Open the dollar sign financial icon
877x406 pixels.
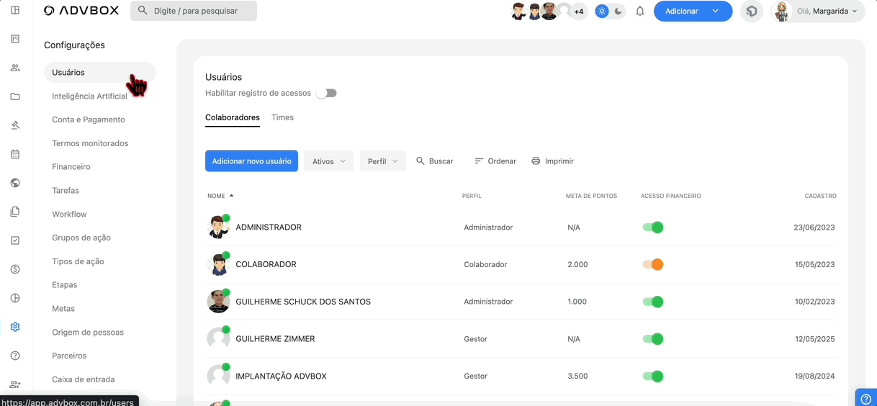click(x=15, y=269)
